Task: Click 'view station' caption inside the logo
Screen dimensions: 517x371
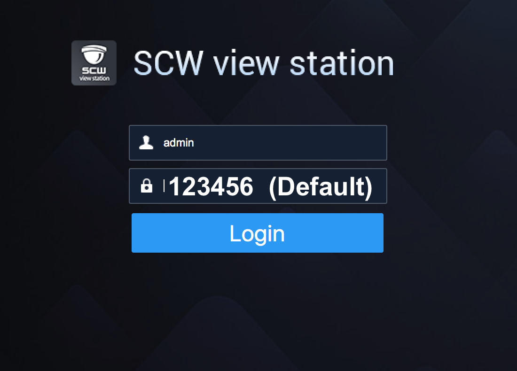Action: pyautogui.click(x=94, y=78)
